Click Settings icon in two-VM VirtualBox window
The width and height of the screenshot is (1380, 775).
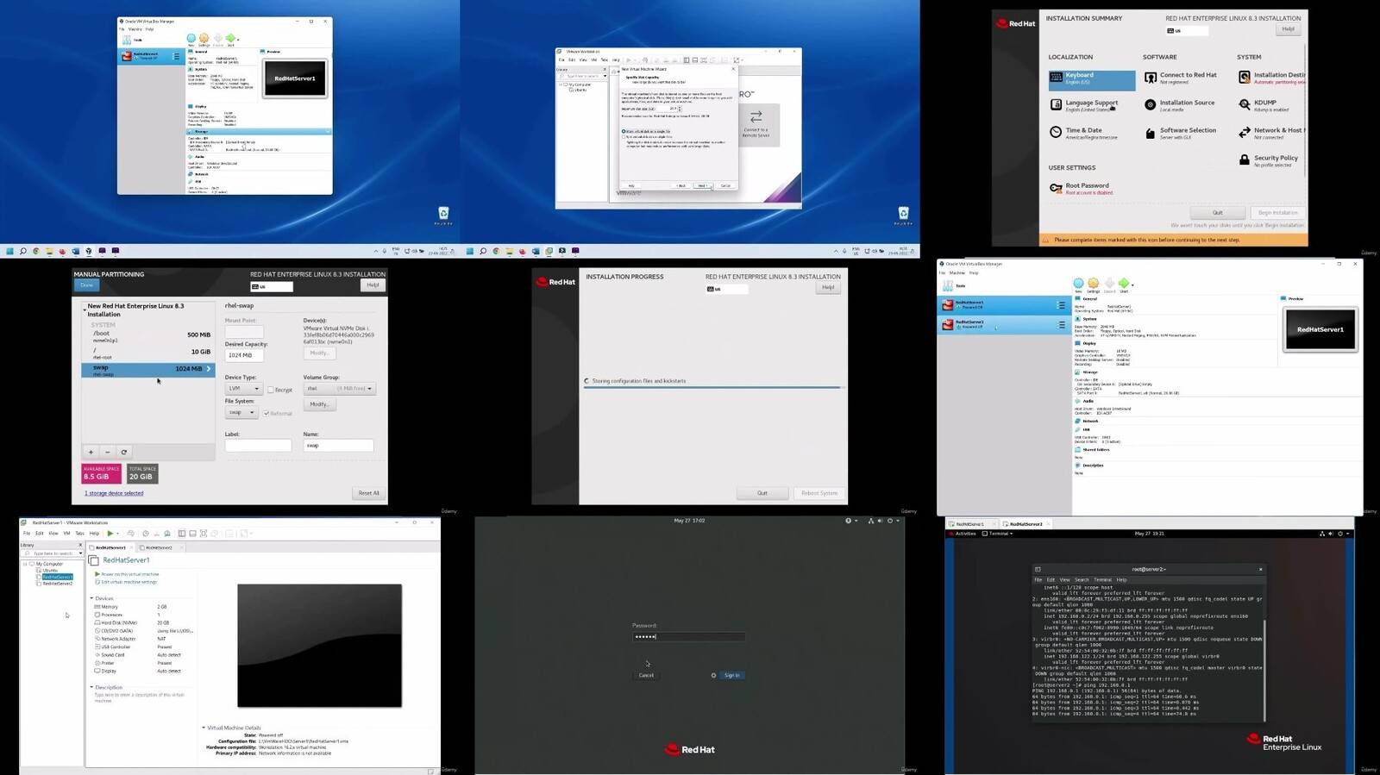pos(1094,284)
